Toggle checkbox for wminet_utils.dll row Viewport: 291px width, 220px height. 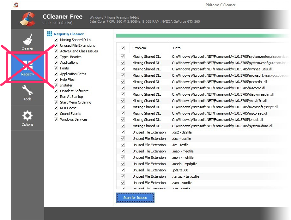pyautogui.click(x=123, y=69)
